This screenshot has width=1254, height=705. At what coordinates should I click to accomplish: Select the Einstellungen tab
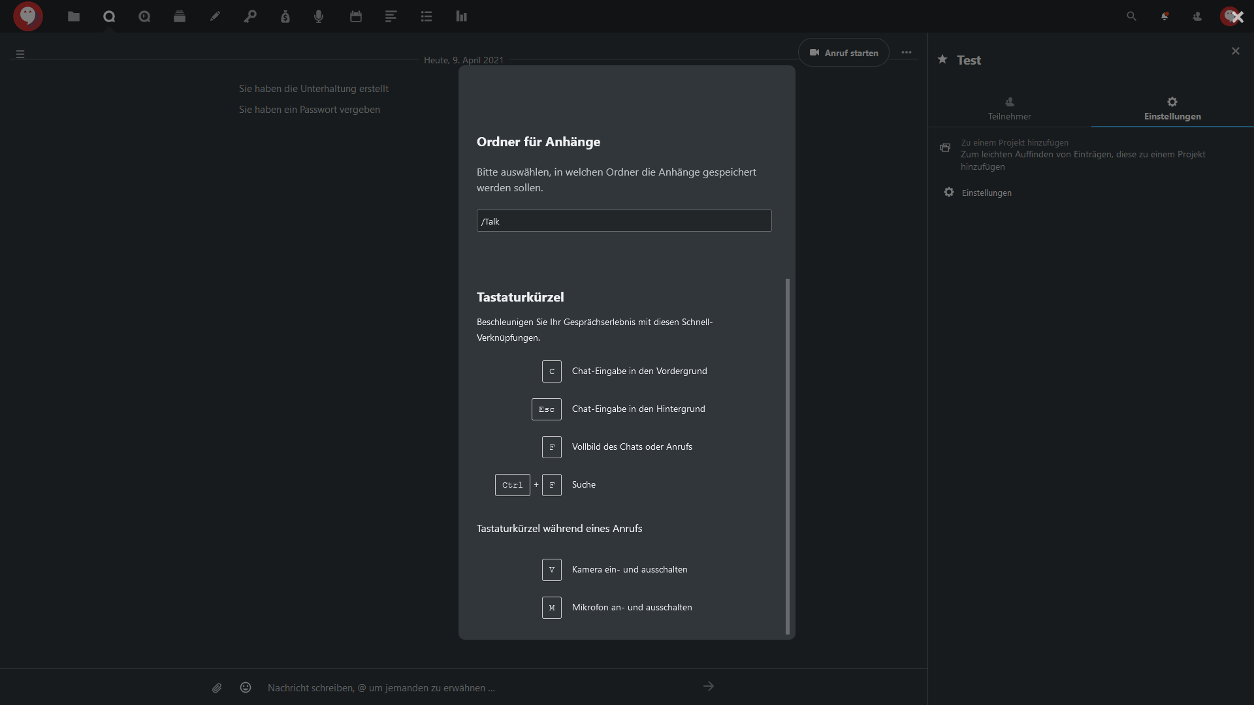pos(1172,108)
